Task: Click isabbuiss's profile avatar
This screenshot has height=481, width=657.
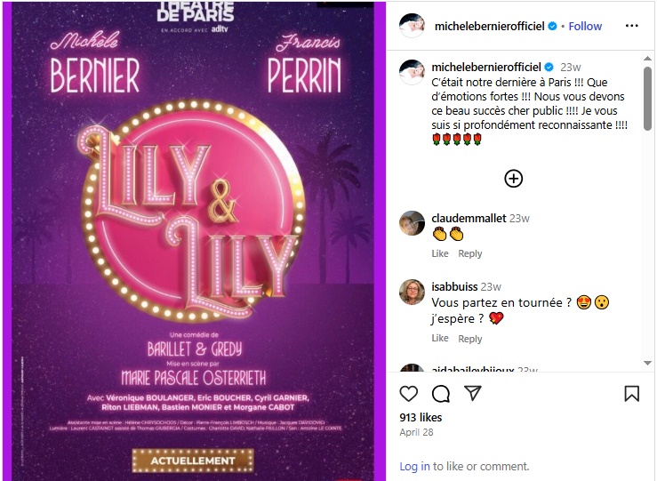Action: click(412, 292)
